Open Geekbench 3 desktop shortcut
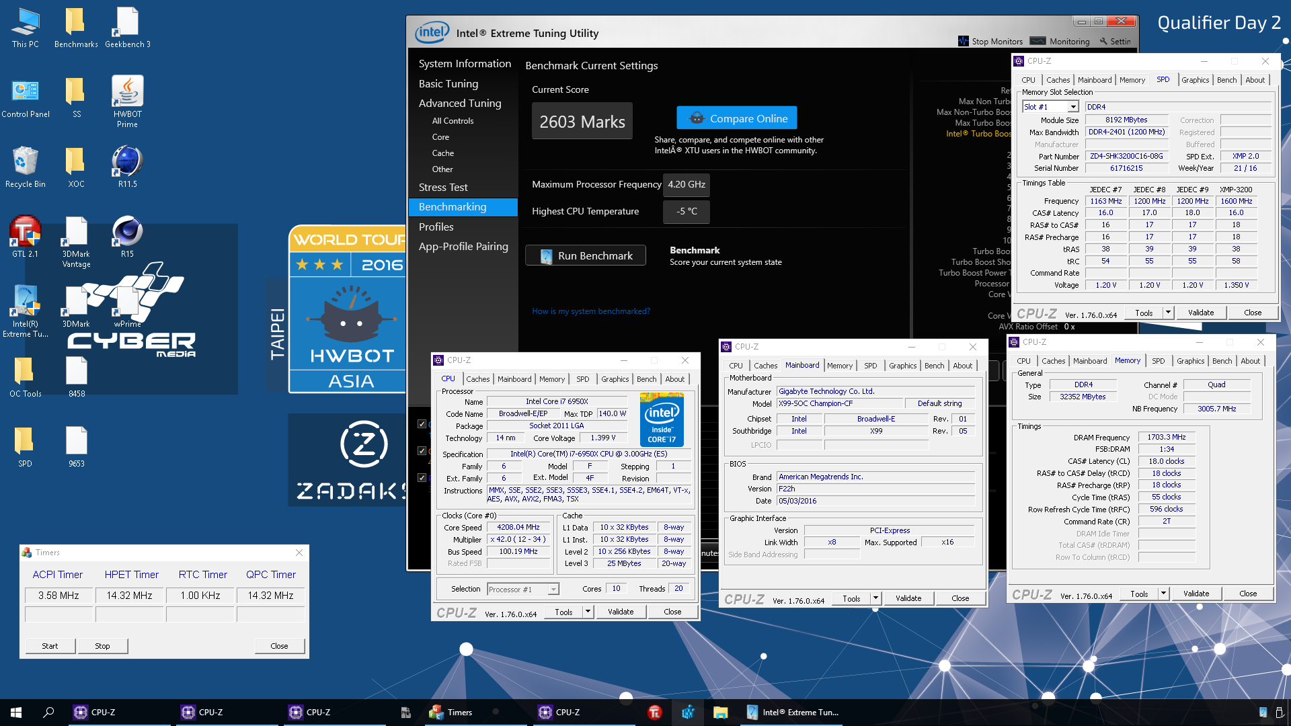 pos(127,28)
